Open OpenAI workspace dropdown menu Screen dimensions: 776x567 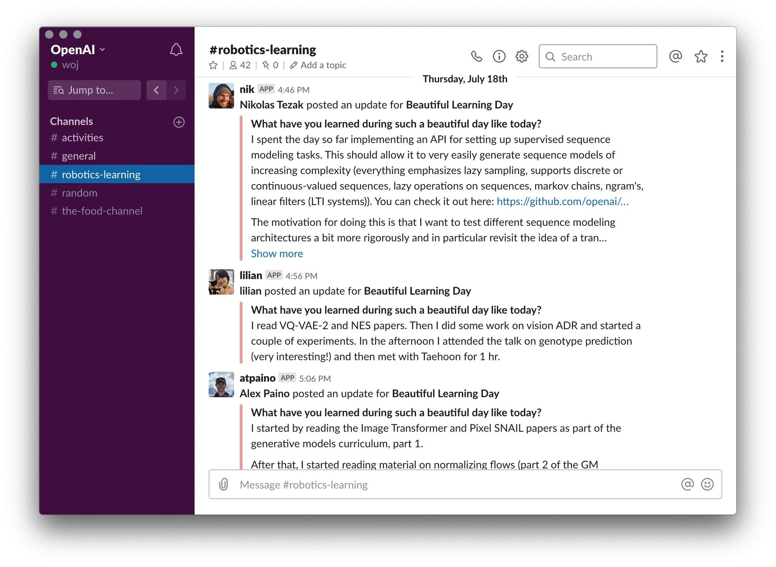coord(78,50)
